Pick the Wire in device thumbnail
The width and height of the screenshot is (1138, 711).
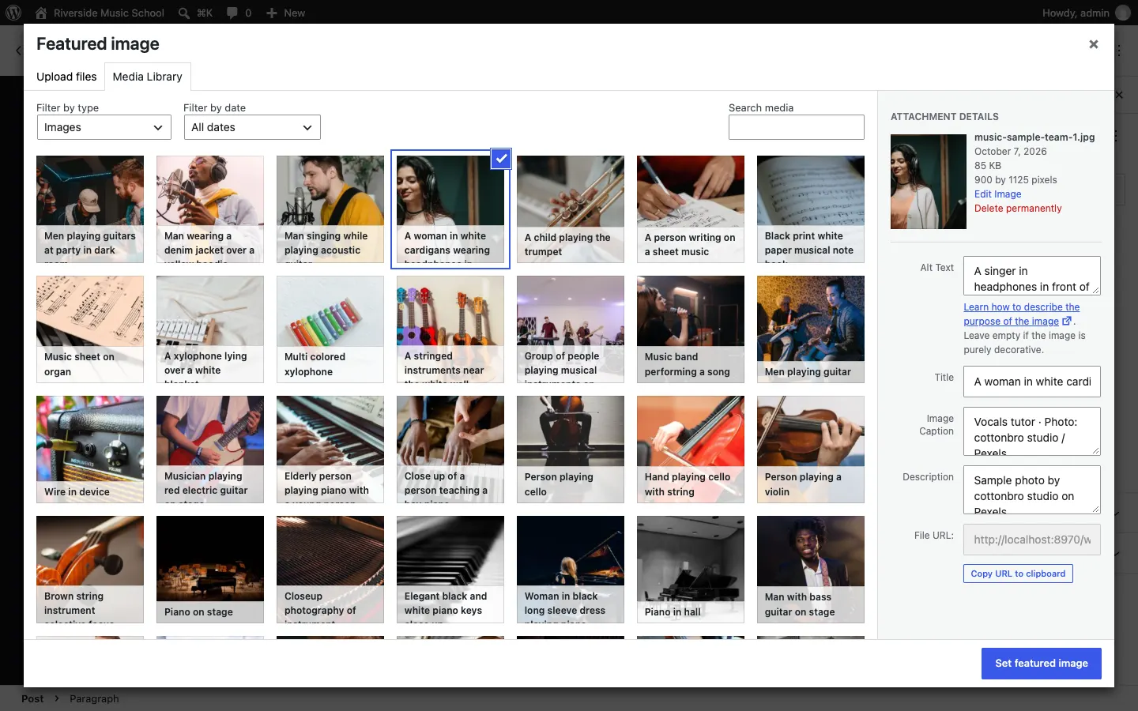point(90,450)
